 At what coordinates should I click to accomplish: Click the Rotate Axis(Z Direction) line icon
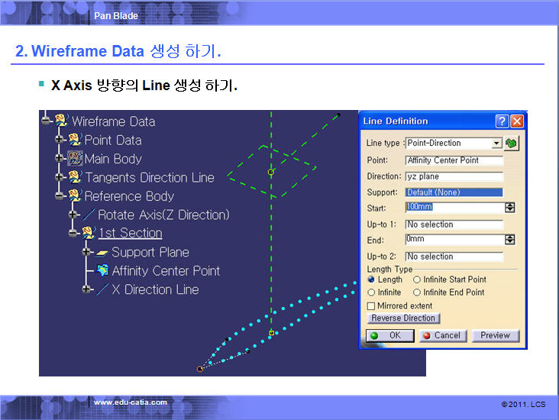89,215
